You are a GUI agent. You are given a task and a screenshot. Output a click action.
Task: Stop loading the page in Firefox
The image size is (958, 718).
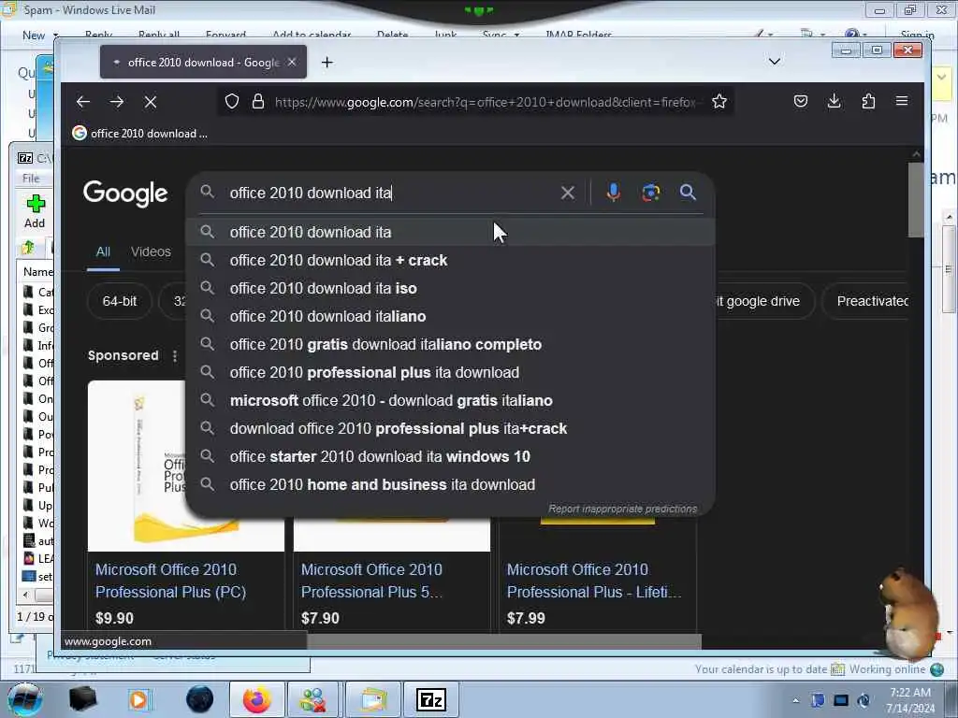click(151, 102)
